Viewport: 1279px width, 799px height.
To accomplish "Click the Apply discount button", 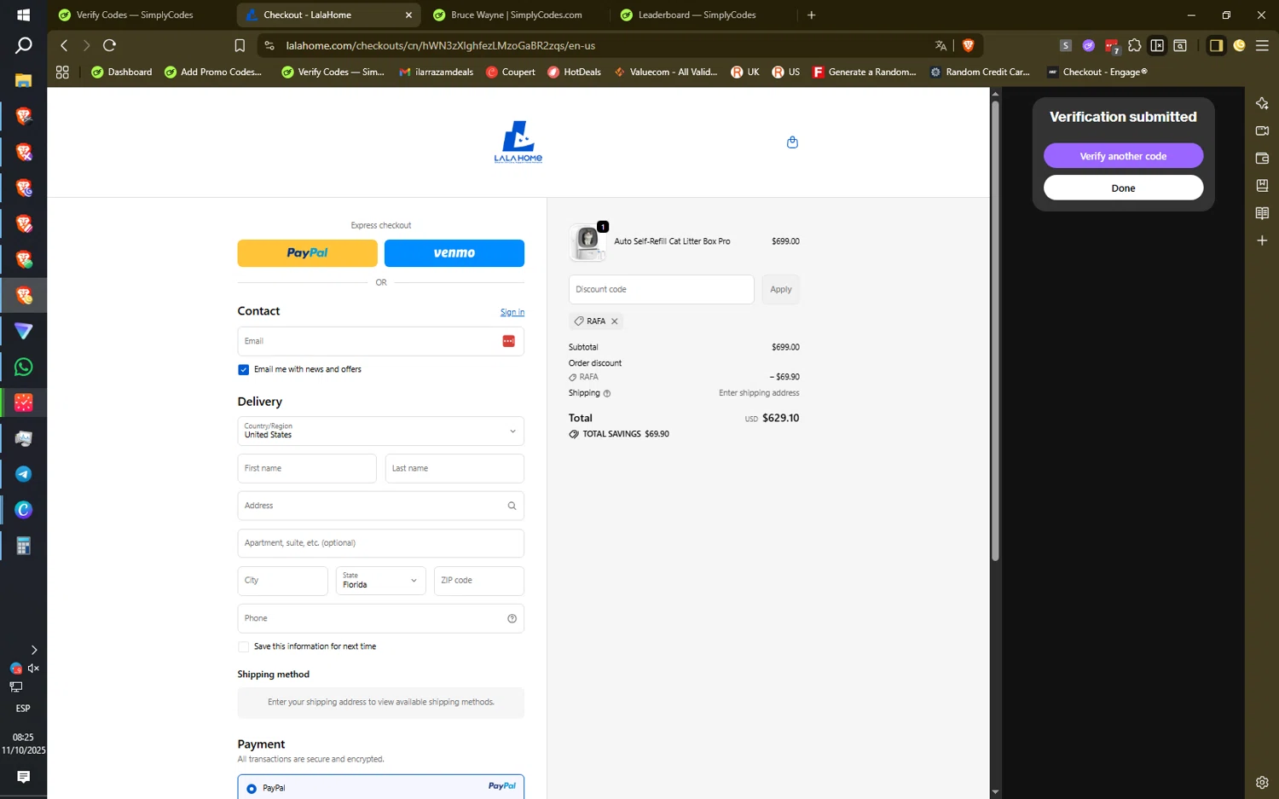I will pyautogui.click(x=780, y=289).
